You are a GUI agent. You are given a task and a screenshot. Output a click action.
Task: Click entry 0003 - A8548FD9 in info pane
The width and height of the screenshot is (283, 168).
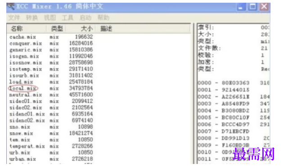pos(224,104)
